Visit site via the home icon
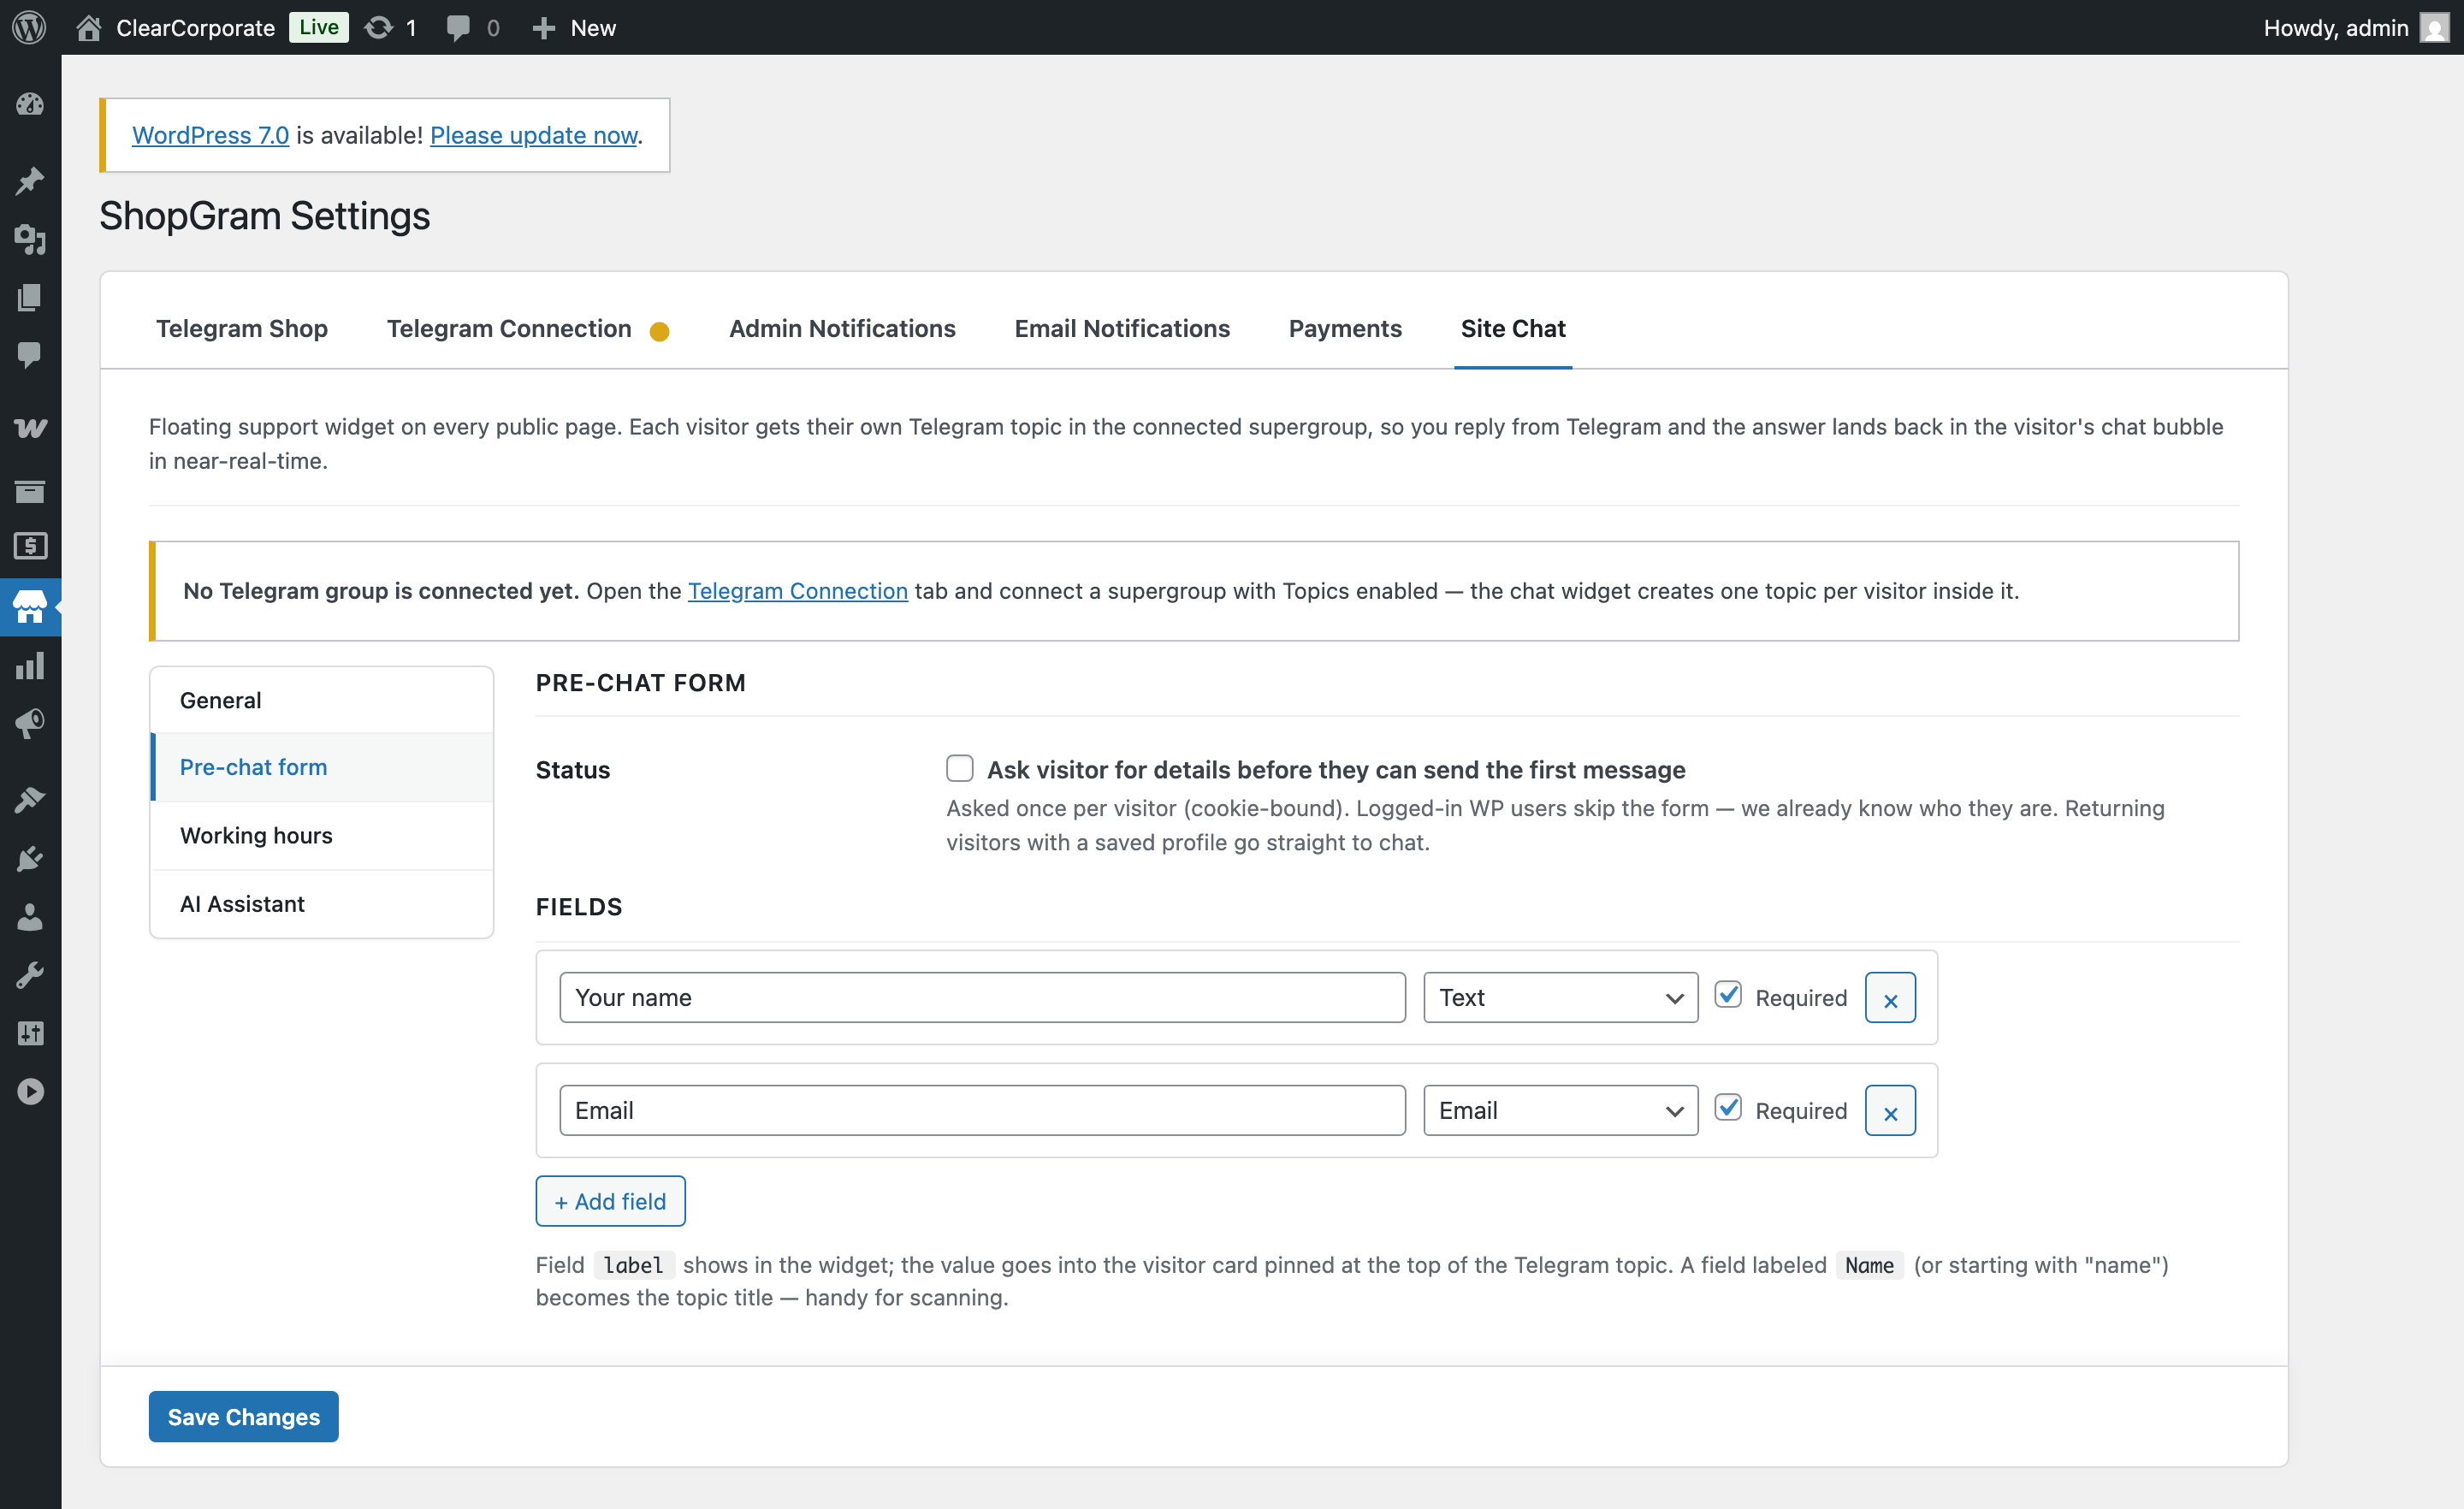Screen dimensions: 2464x1509 pyautogui.click(x=89, y=27)
